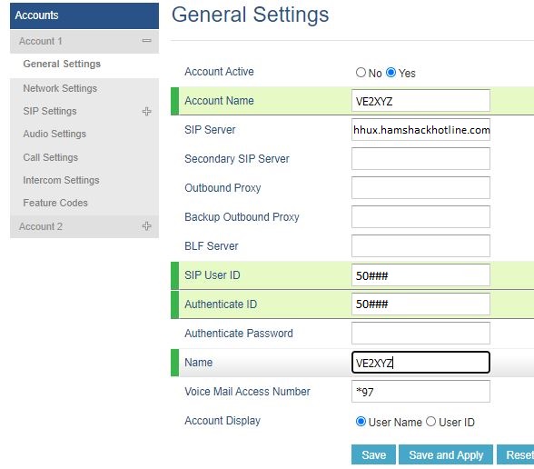This screenshot has width=534, height=469.
Task: Open General Settings in sidebar
Action: pyautogui.click(x=62, y=64)
